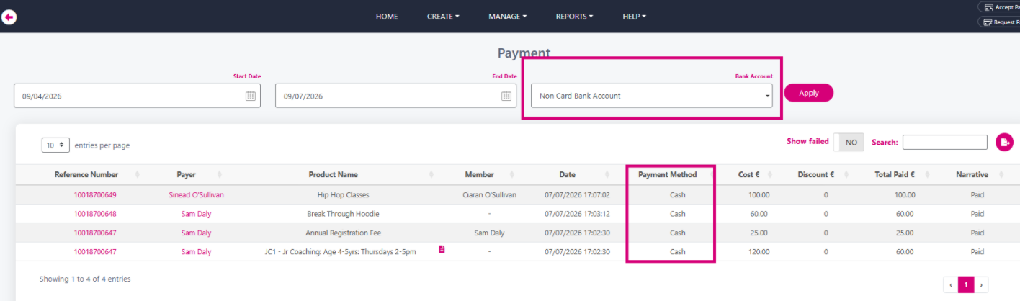Image resolution: width=1020 pixels, height=301 pixels.
Task: Click into the Start Date field
Action: point(137,96)
